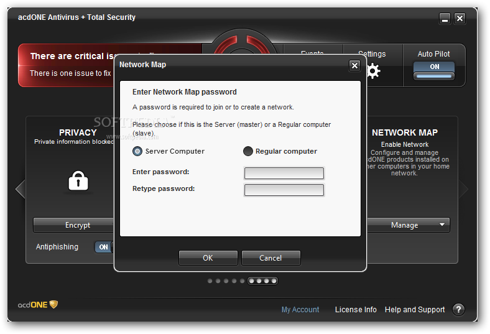
Task: Close the acdONE main window
Action: click(x=460, y=19)
